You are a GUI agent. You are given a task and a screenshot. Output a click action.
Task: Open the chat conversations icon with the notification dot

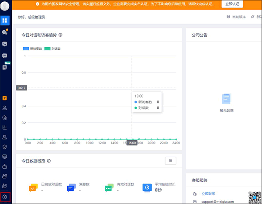pos(5,32)
